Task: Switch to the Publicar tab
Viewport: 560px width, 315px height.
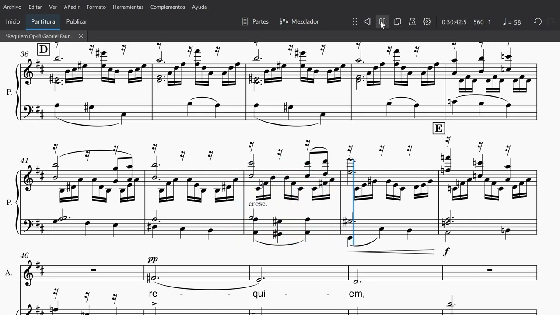Action: pyautogui.click(x=77, y=21)
